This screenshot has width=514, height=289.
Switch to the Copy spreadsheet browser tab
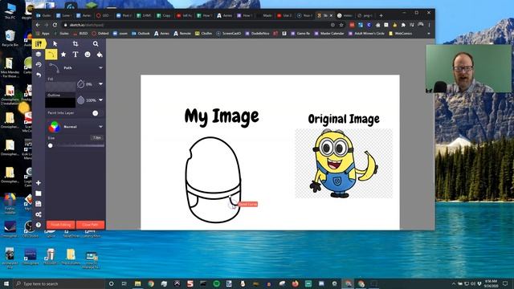click(164, 15)
